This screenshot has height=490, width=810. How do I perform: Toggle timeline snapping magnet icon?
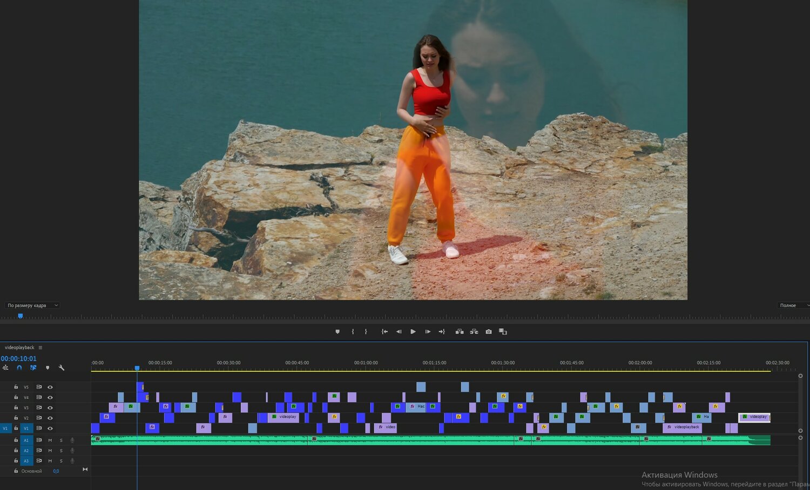coord(19,367)
